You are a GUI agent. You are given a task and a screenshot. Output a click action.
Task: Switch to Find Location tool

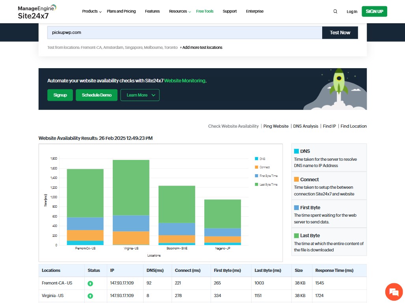[354, 126]
